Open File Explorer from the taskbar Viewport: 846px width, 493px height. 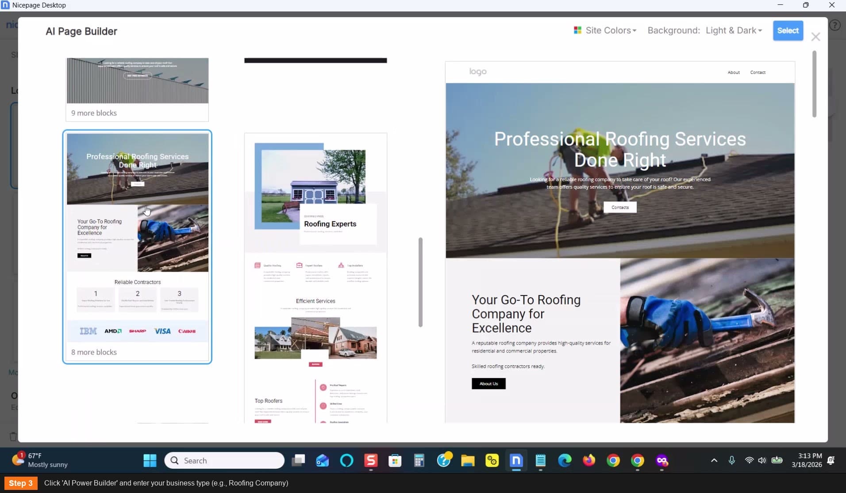[x=468, y=460]
